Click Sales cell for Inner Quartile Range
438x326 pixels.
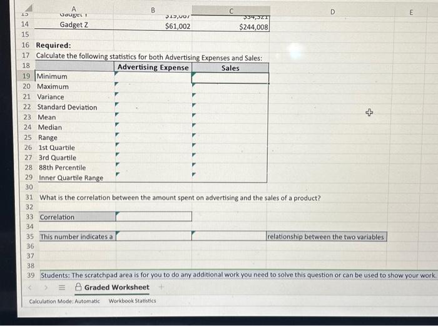pyautogui.click(x=230, y=178)
